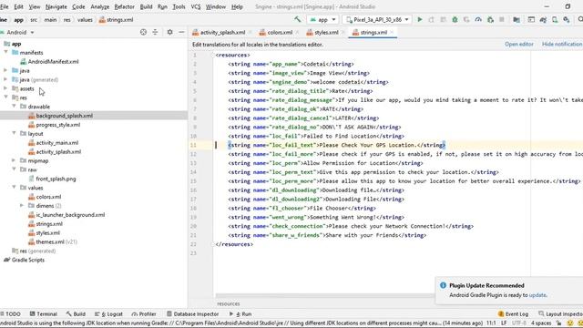Open the File menu
Screen dimensions: 583x328
[4, 6]
